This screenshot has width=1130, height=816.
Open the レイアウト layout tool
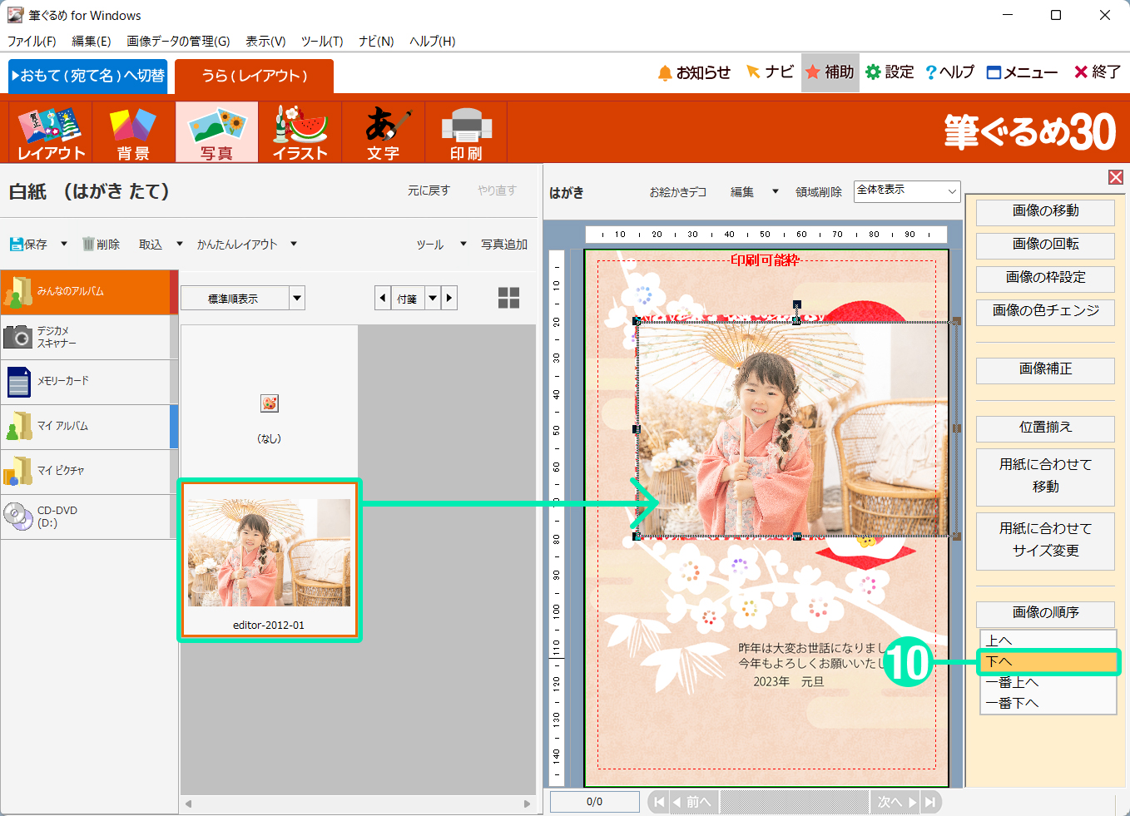(51, 133)
